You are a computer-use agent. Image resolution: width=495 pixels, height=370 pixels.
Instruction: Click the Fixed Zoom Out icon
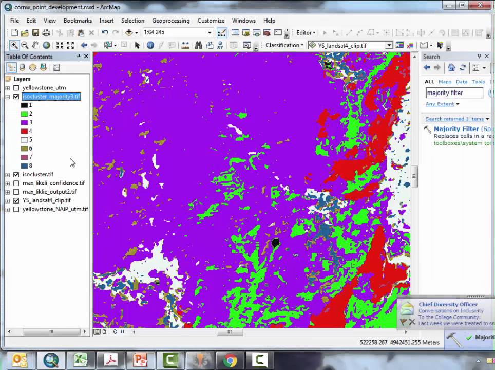(70, 45)
